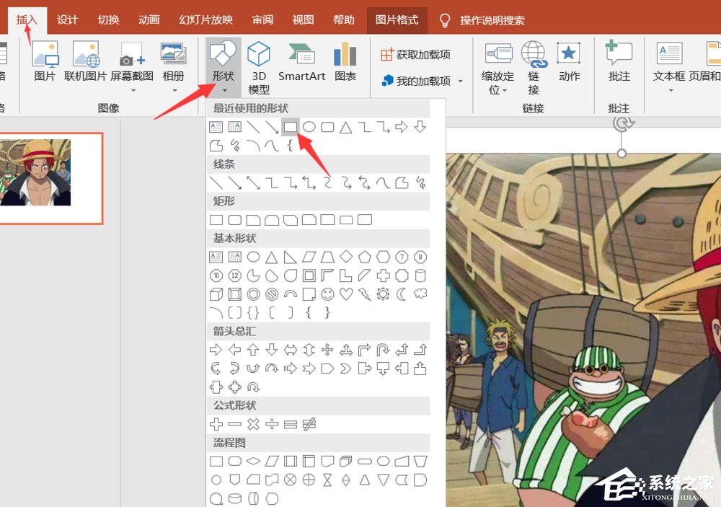Viewport: 721px width, 507px height.
Task: Pick the smiley face shape
Action: (x=327, y=294)
